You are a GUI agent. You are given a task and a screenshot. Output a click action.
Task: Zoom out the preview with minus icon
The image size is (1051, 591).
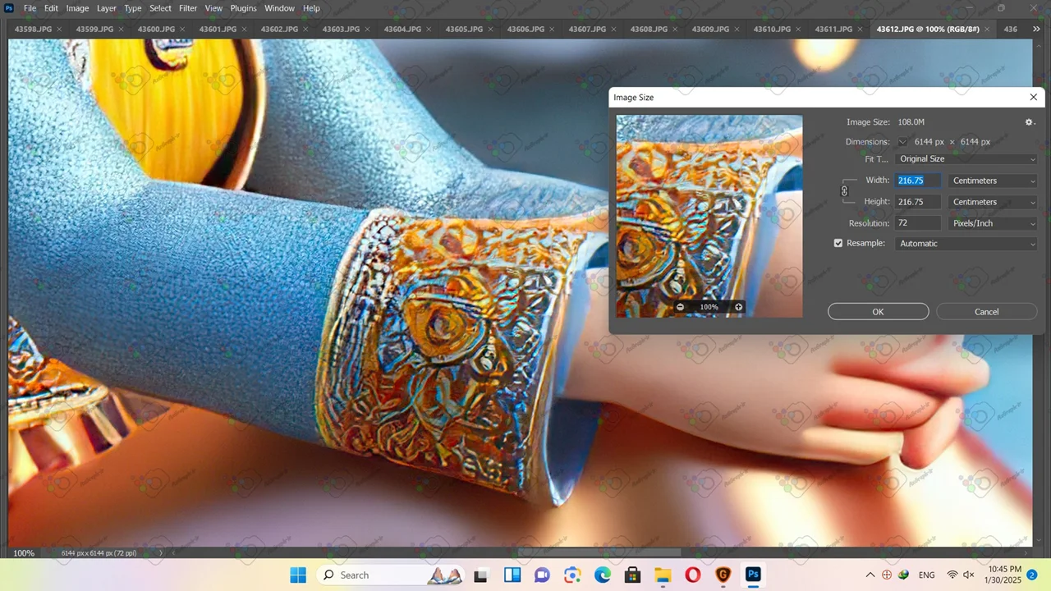tap(680, 307)
